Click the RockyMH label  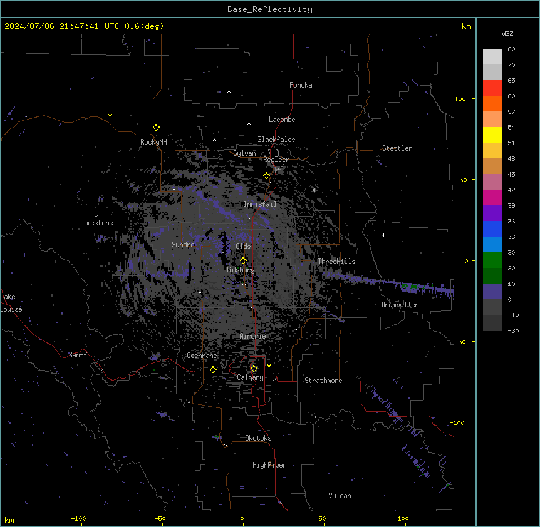coord(153,142)
